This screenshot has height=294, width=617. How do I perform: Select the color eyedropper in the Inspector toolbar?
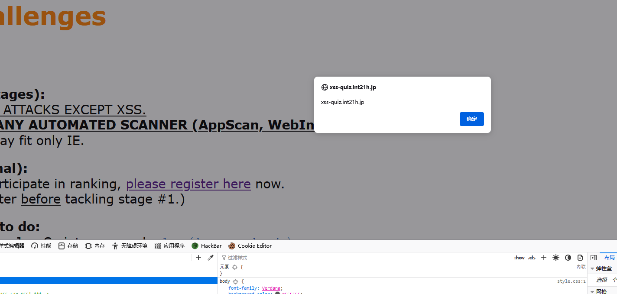(x=211, y=258)
